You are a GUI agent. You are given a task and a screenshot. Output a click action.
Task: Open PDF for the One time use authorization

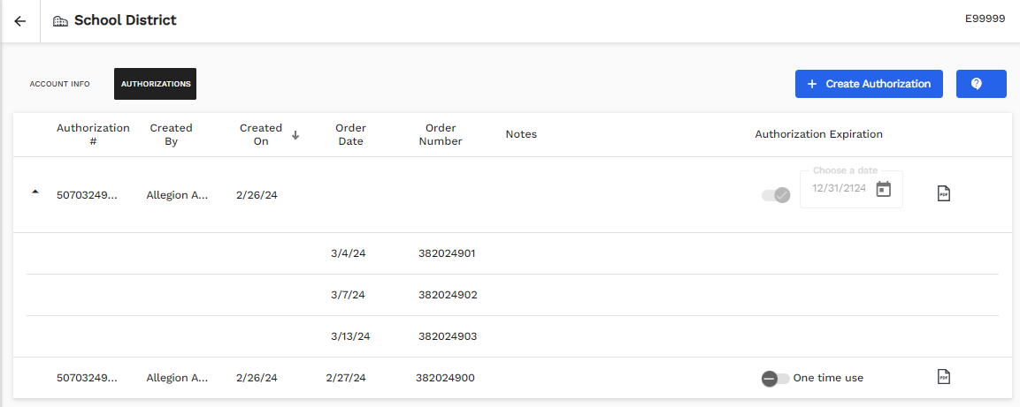pyautogui.click(x=944, y=377)
